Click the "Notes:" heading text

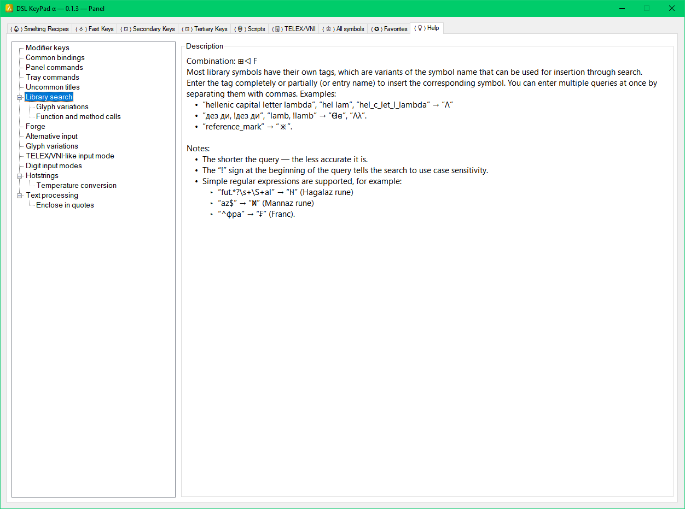coord(198,149)
